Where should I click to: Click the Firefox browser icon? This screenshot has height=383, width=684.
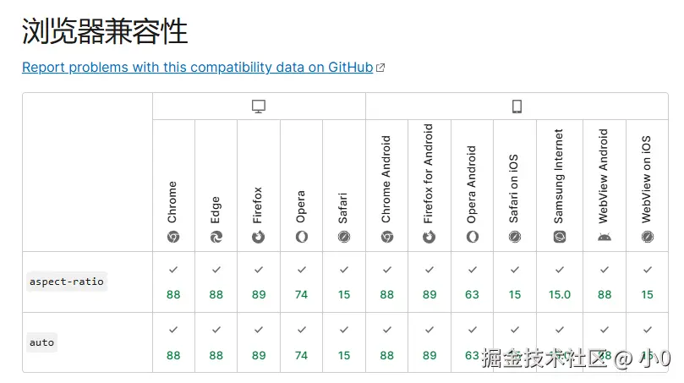pyautogui.click(x=259, y=238)
